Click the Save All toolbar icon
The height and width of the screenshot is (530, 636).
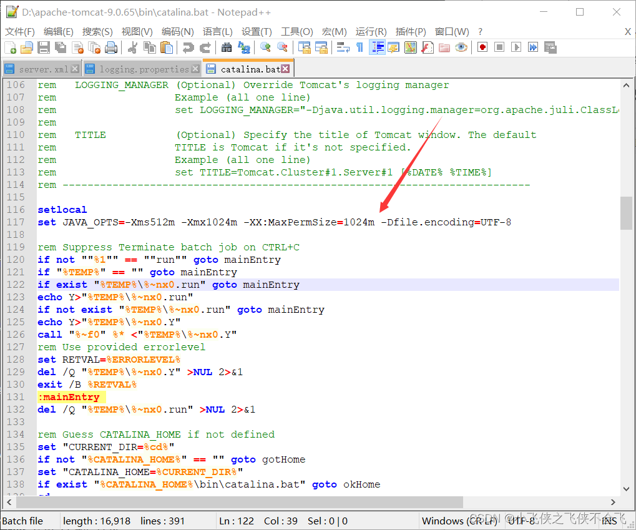(x=61, y=48)
